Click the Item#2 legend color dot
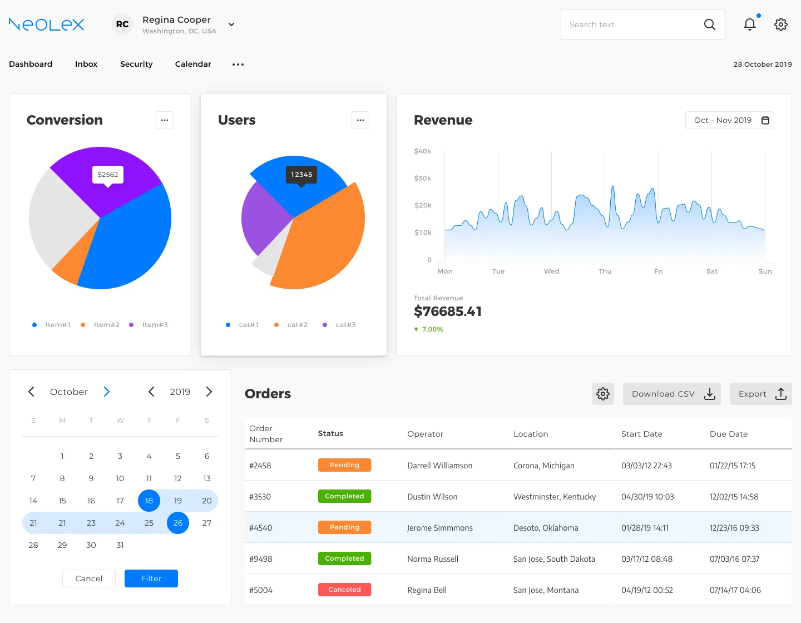This screenshot has height=623, width=801. (83, 324)
